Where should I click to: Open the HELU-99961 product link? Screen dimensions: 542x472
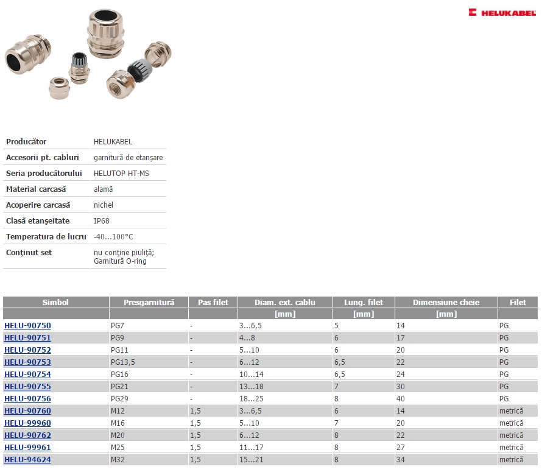point(27,448)
